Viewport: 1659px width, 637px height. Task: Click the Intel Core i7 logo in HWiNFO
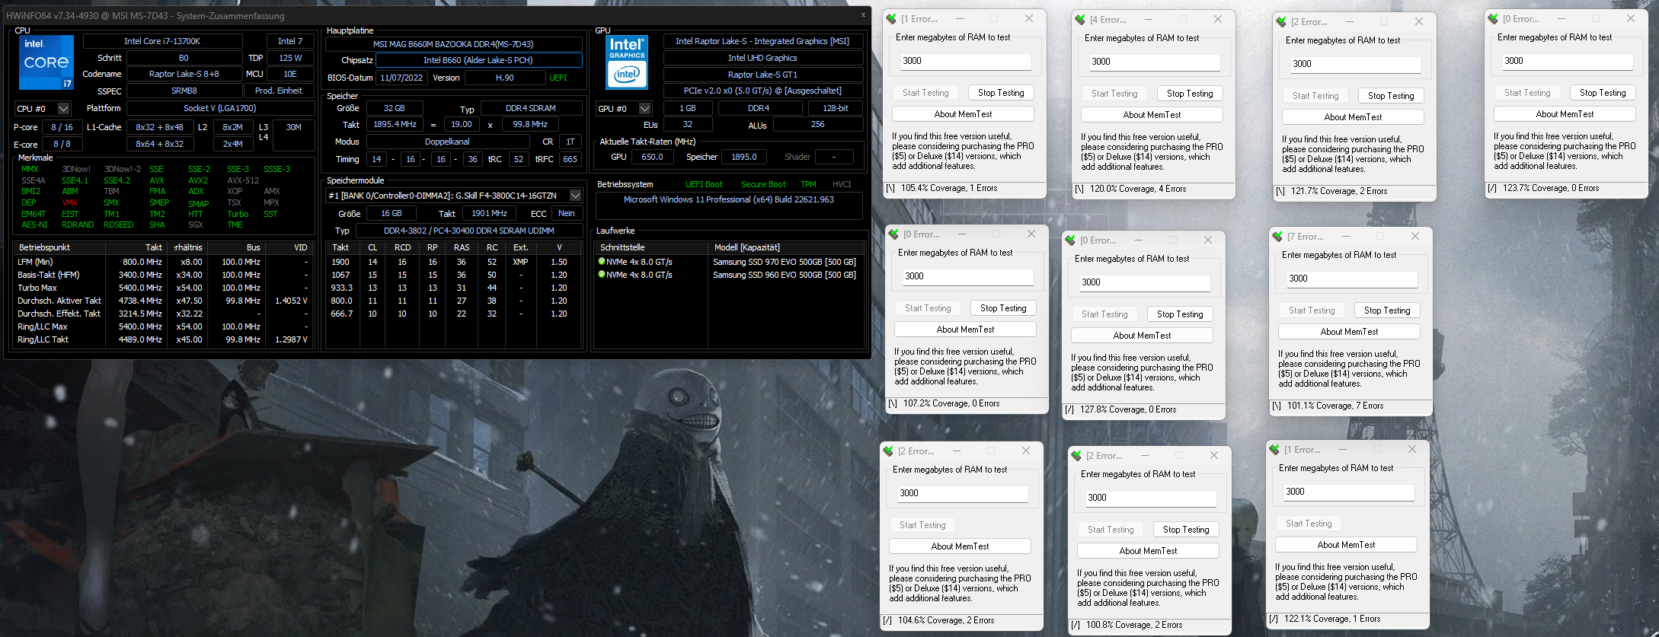[x=46, y=62]
